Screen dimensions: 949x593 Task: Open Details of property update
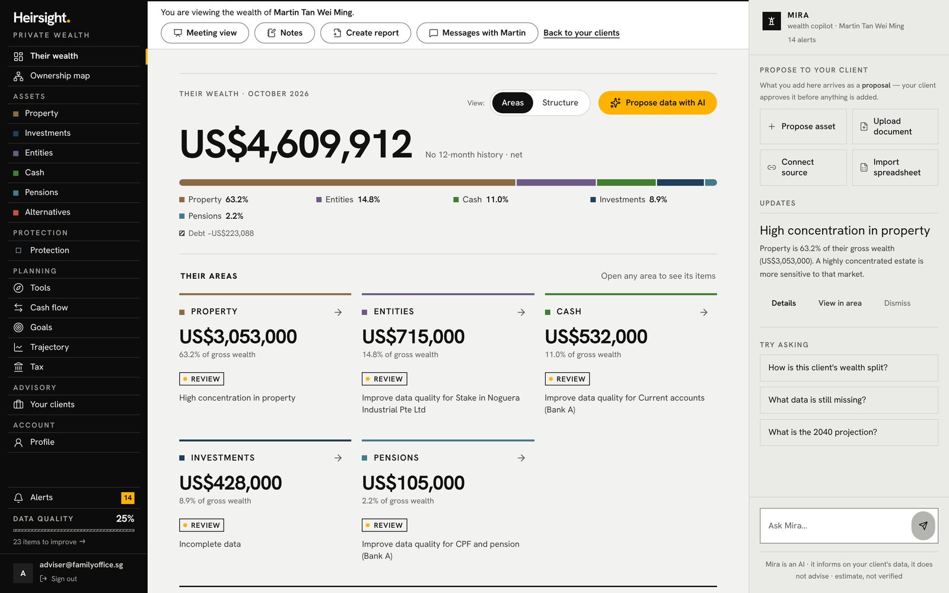click(784, 303)
